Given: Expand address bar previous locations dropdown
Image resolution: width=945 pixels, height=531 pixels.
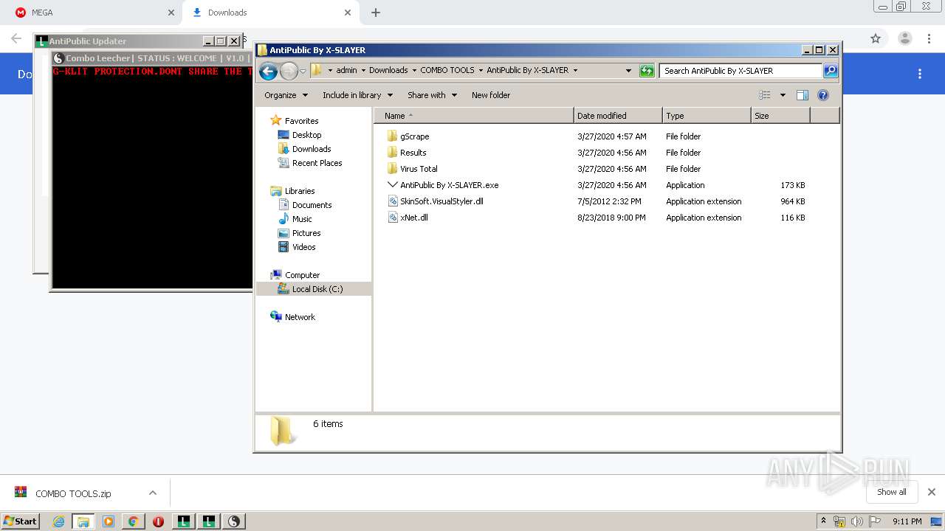Looking at the screenshot, I should click(x=628, y=71).
